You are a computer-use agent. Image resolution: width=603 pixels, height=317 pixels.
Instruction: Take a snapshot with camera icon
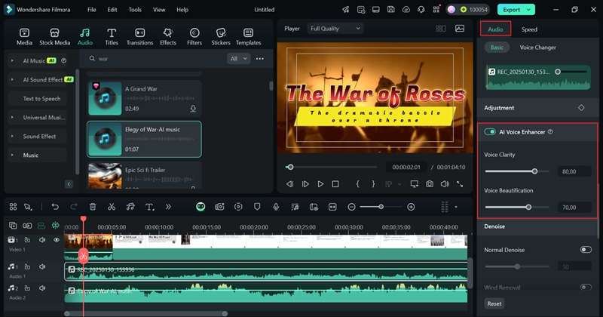(430, 184)
